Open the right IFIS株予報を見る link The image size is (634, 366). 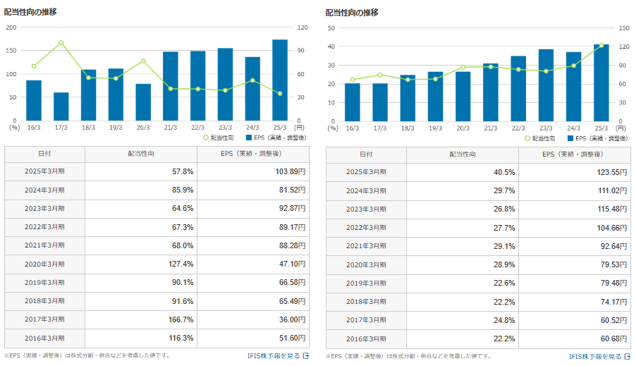[595, 357]
